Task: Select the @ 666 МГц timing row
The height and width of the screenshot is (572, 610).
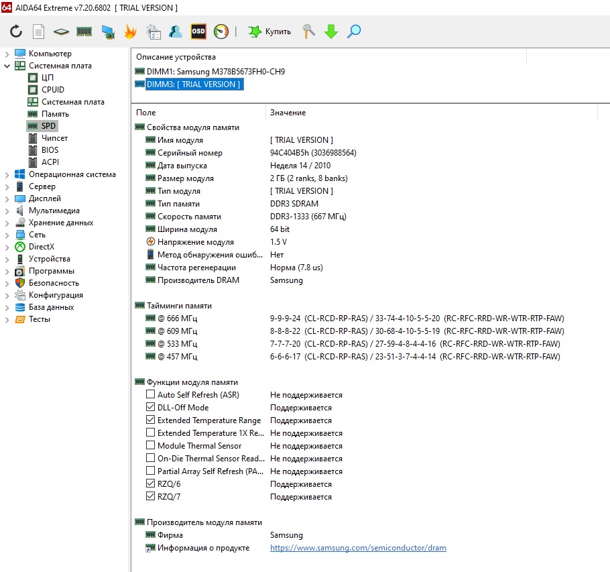Action: [x=355, y=319]
